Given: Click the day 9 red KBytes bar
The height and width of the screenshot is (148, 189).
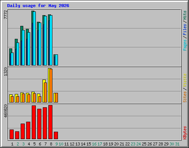Looking at the screenshot, I should 56,135.
